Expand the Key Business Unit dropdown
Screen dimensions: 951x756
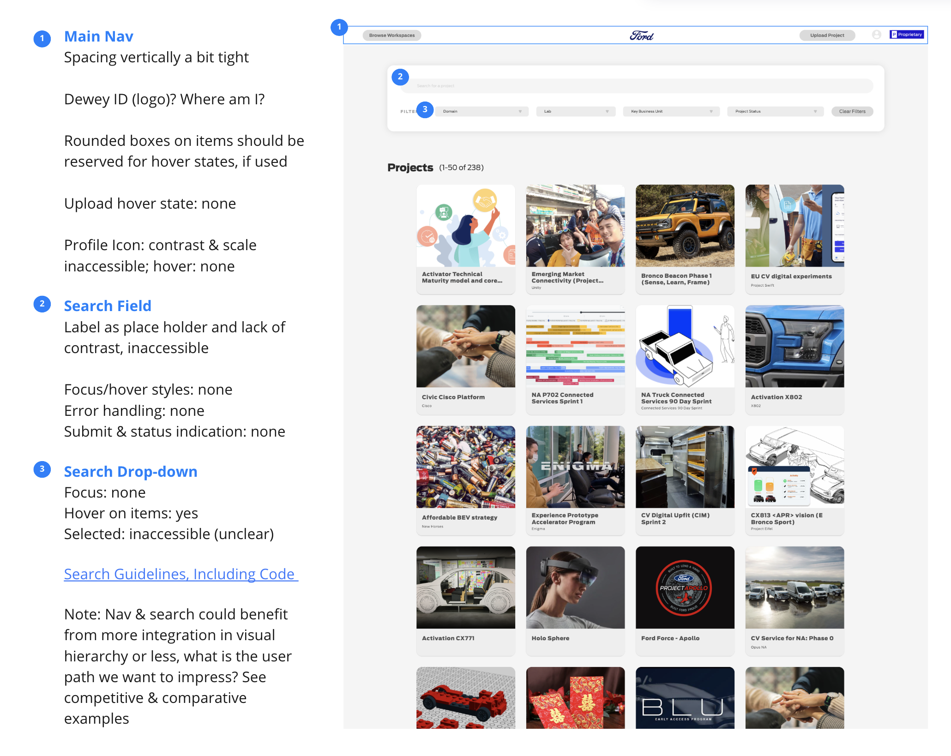[671, 111]
